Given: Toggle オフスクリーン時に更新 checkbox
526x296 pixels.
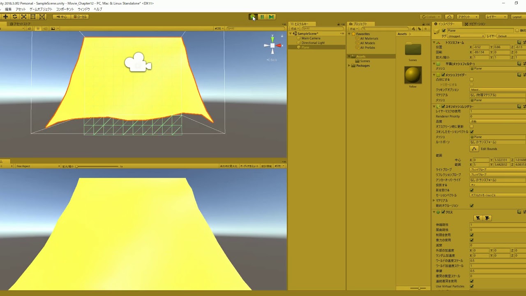Looking at the screenshot, I should click(471, 127).
